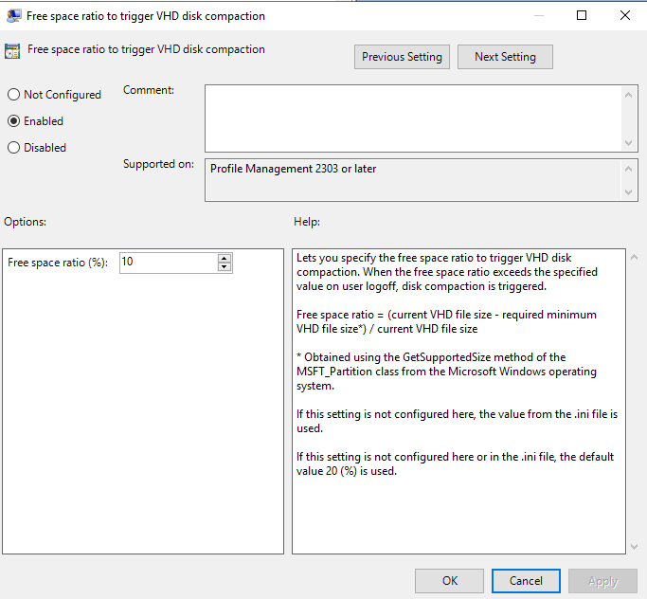Click Comment box scroll up arrow
The height and width of the screenshot is (599, 647).
[628, 95]
